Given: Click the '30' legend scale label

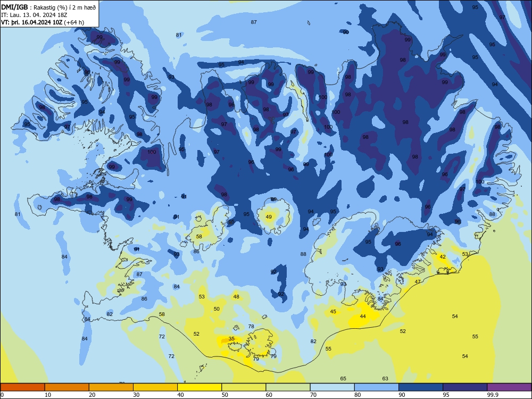Looking at the screenshot, I should point(136,395).
